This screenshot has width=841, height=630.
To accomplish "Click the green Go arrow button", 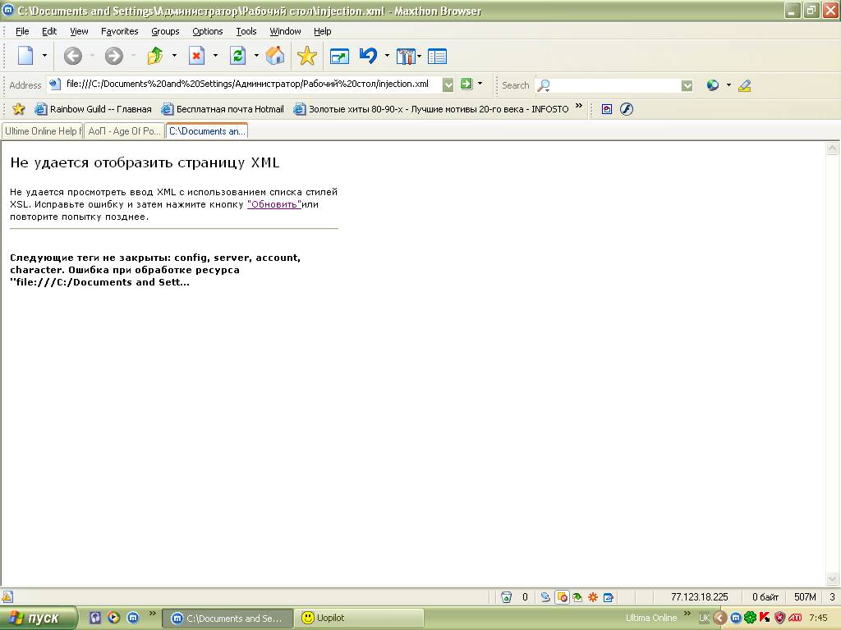I will (x=466, y=84).
